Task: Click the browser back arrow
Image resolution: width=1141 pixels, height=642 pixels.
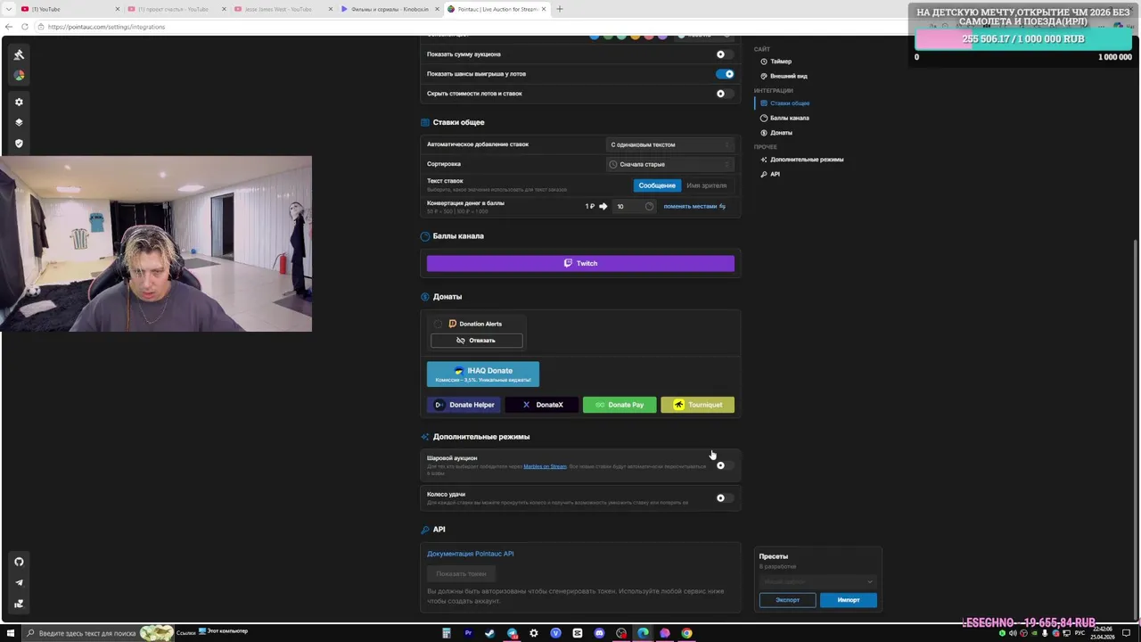Action: (9, 27)
